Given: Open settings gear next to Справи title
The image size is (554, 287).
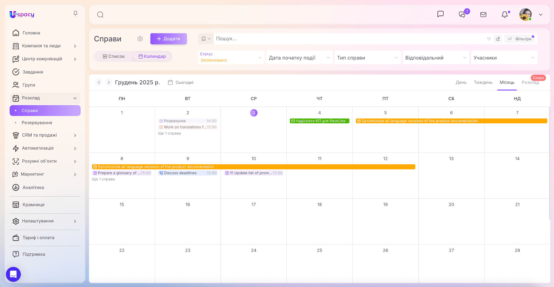Looking at the screenshot, I should coord(140,39).
